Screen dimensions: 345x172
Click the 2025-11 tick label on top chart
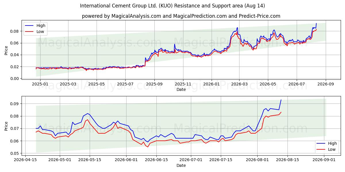pyautogui.click(x=183, y=84)
